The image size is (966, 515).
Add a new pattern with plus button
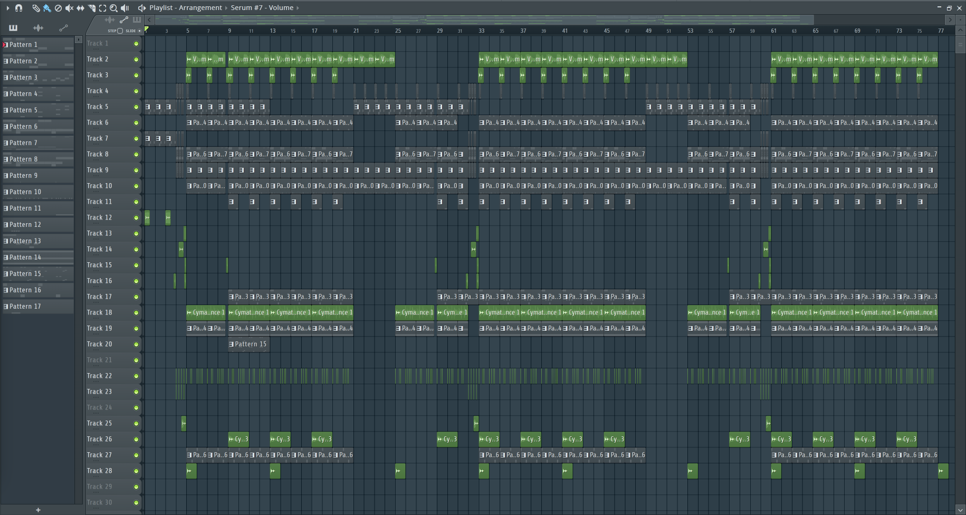pyautogui.click(x=38, y=510)
